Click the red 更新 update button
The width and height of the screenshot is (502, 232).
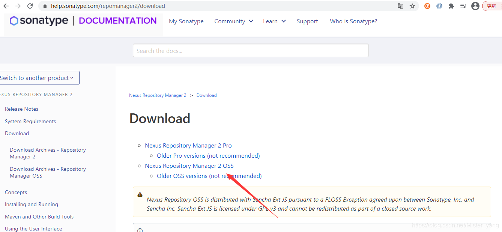click(492, 6)
